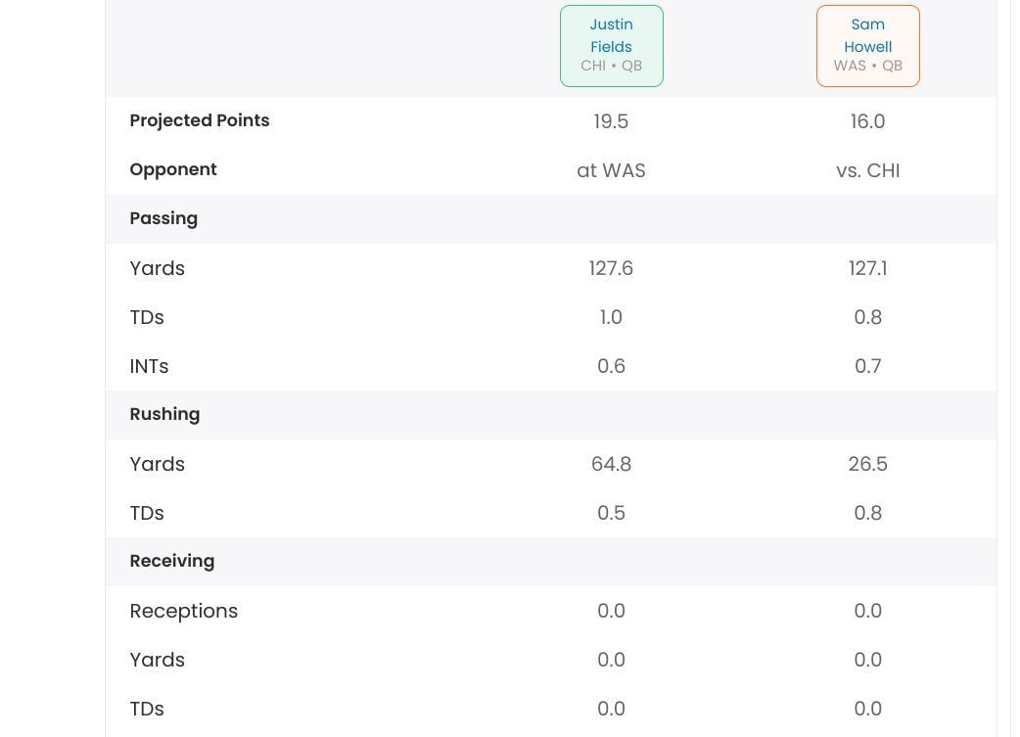Select the Passing section header

pyautogui.click(x=163, y=218)
